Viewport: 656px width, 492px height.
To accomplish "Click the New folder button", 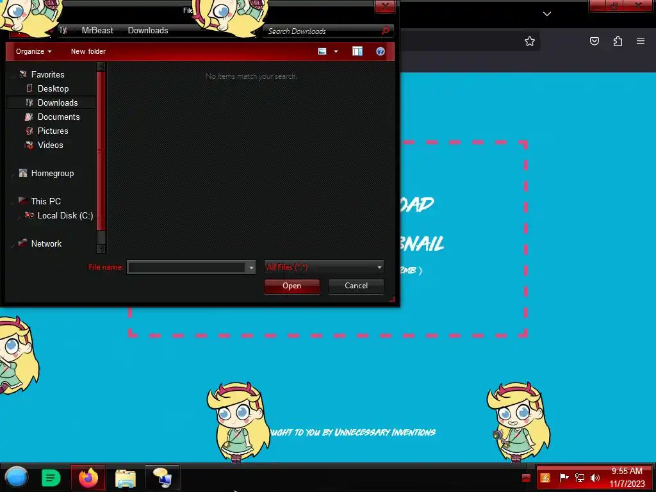I will [88, 51].
